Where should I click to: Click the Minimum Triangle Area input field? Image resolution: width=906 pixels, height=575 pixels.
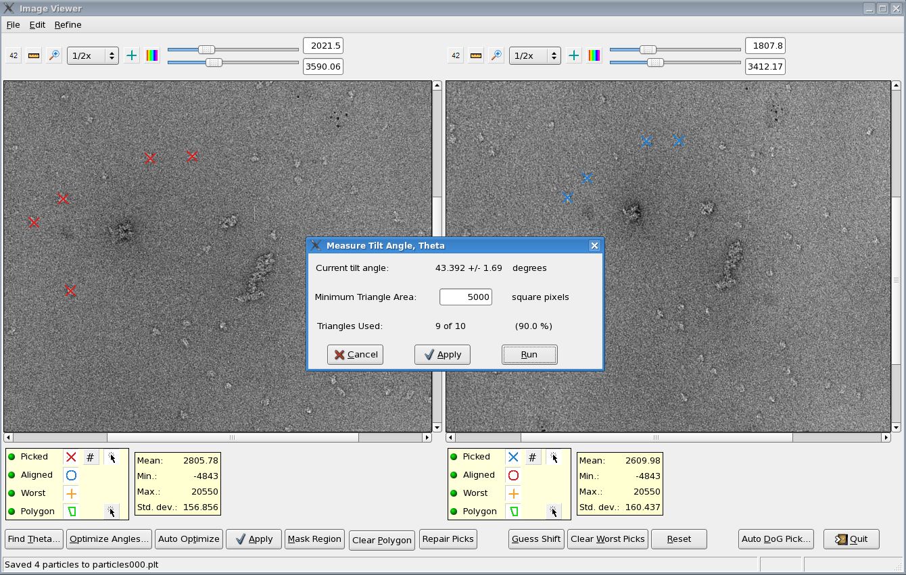click(465, 297)
